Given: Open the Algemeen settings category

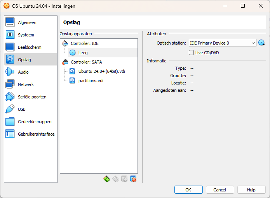Looking at the screenshot, I should [31, 22].
